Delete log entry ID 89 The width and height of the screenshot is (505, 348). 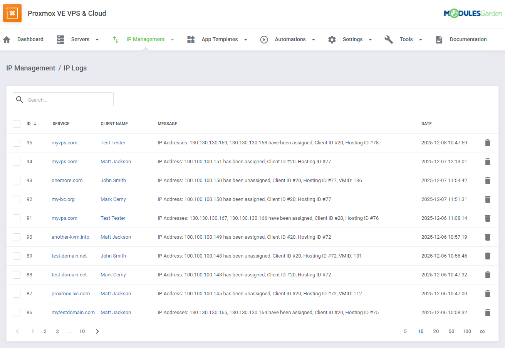(x=488, y=256)
